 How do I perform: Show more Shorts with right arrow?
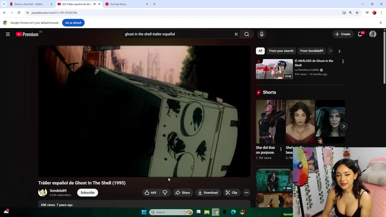343,126
